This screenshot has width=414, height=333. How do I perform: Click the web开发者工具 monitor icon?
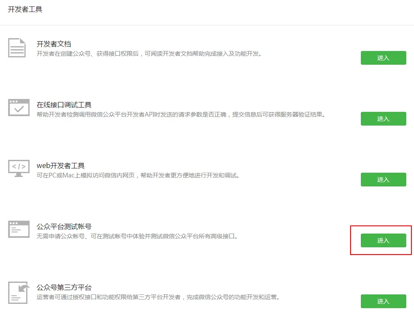coord(18,169)
